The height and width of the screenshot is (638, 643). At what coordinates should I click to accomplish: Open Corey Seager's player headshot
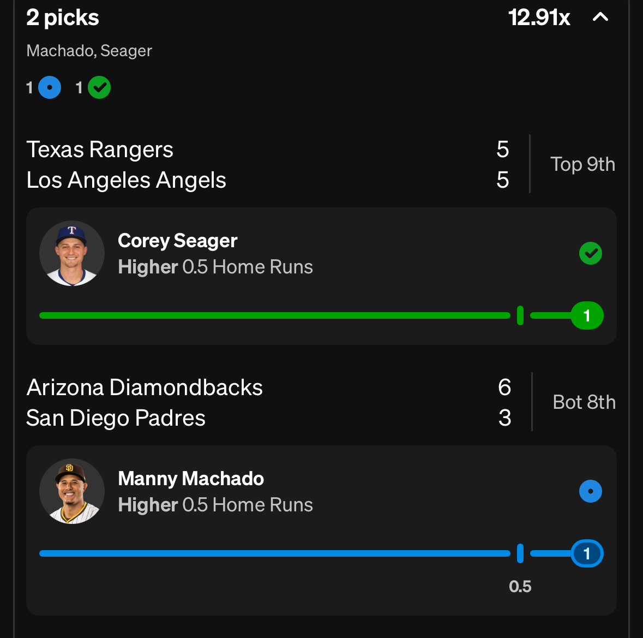click(x=72, y=253)
